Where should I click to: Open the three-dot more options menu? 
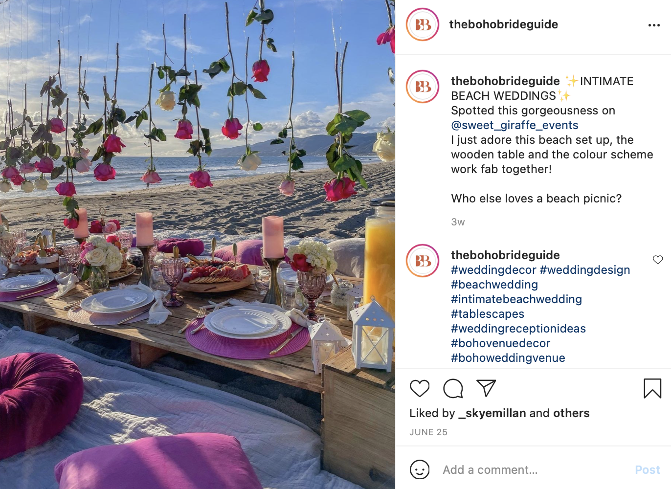point(654,25)
